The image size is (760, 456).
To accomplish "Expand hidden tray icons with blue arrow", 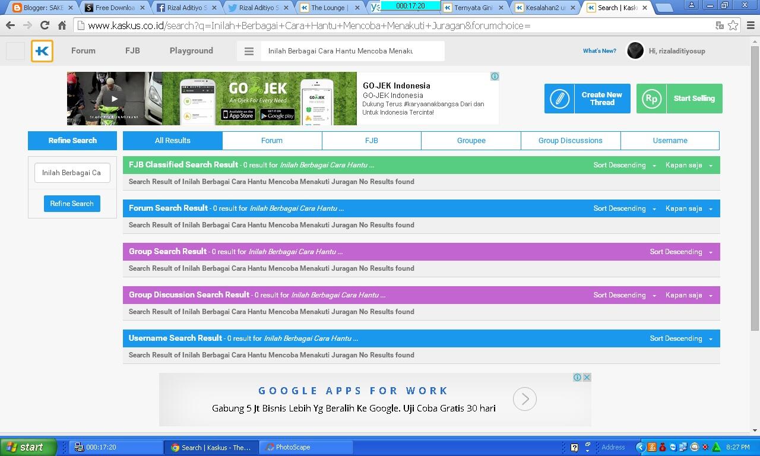I will (x=640, y=447).
